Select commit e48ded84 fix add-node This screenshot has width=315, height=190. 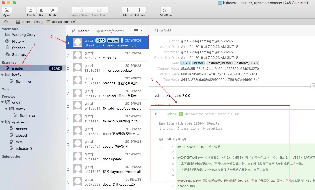click(x=107, y=106)
